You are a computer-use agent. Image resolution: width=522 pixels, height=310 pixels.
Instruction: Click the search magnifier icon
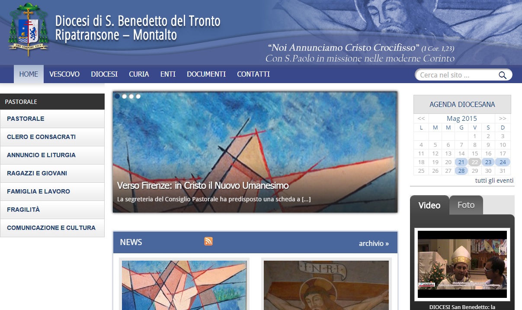502,75
